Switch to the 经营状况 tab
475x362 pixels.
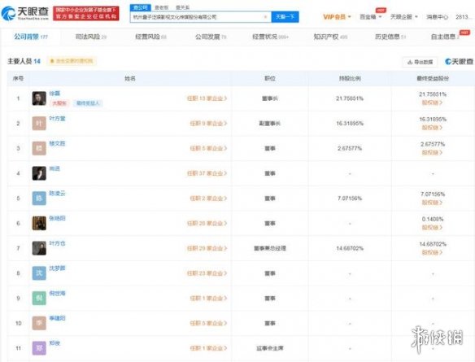point(270,37)
